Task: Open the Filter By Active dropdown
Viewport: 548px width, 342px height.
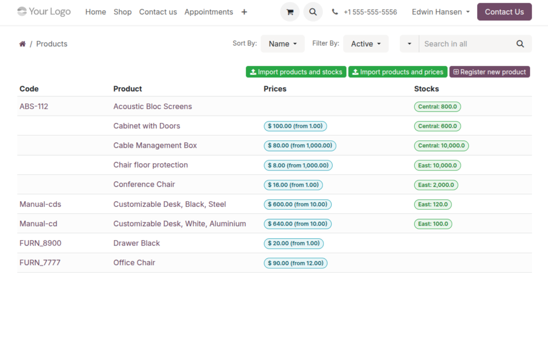Action: (366, 44)
